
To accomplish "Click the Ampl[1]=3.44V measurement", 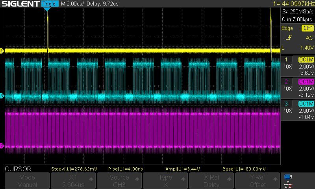I will point(183,169).
